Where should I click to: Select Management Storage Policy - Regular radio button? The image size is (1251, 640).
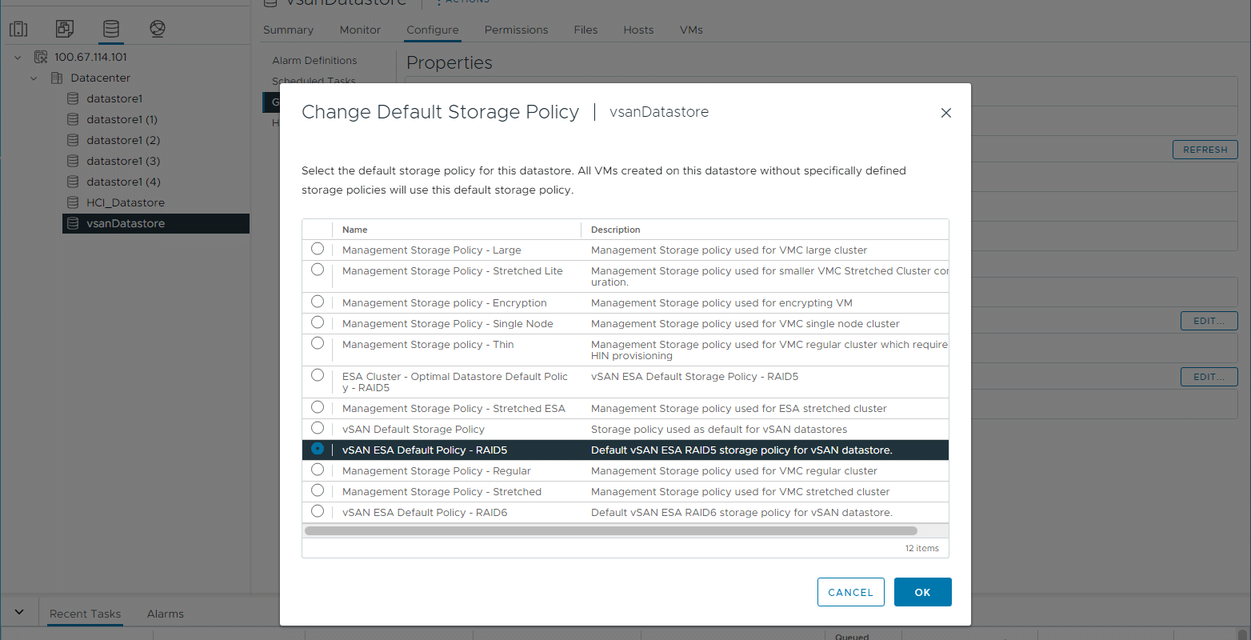pos(318,470)
